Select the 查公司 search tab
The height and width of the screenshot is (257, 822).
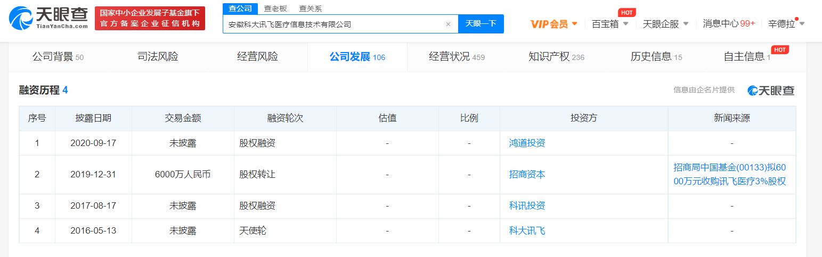point(240,8)
